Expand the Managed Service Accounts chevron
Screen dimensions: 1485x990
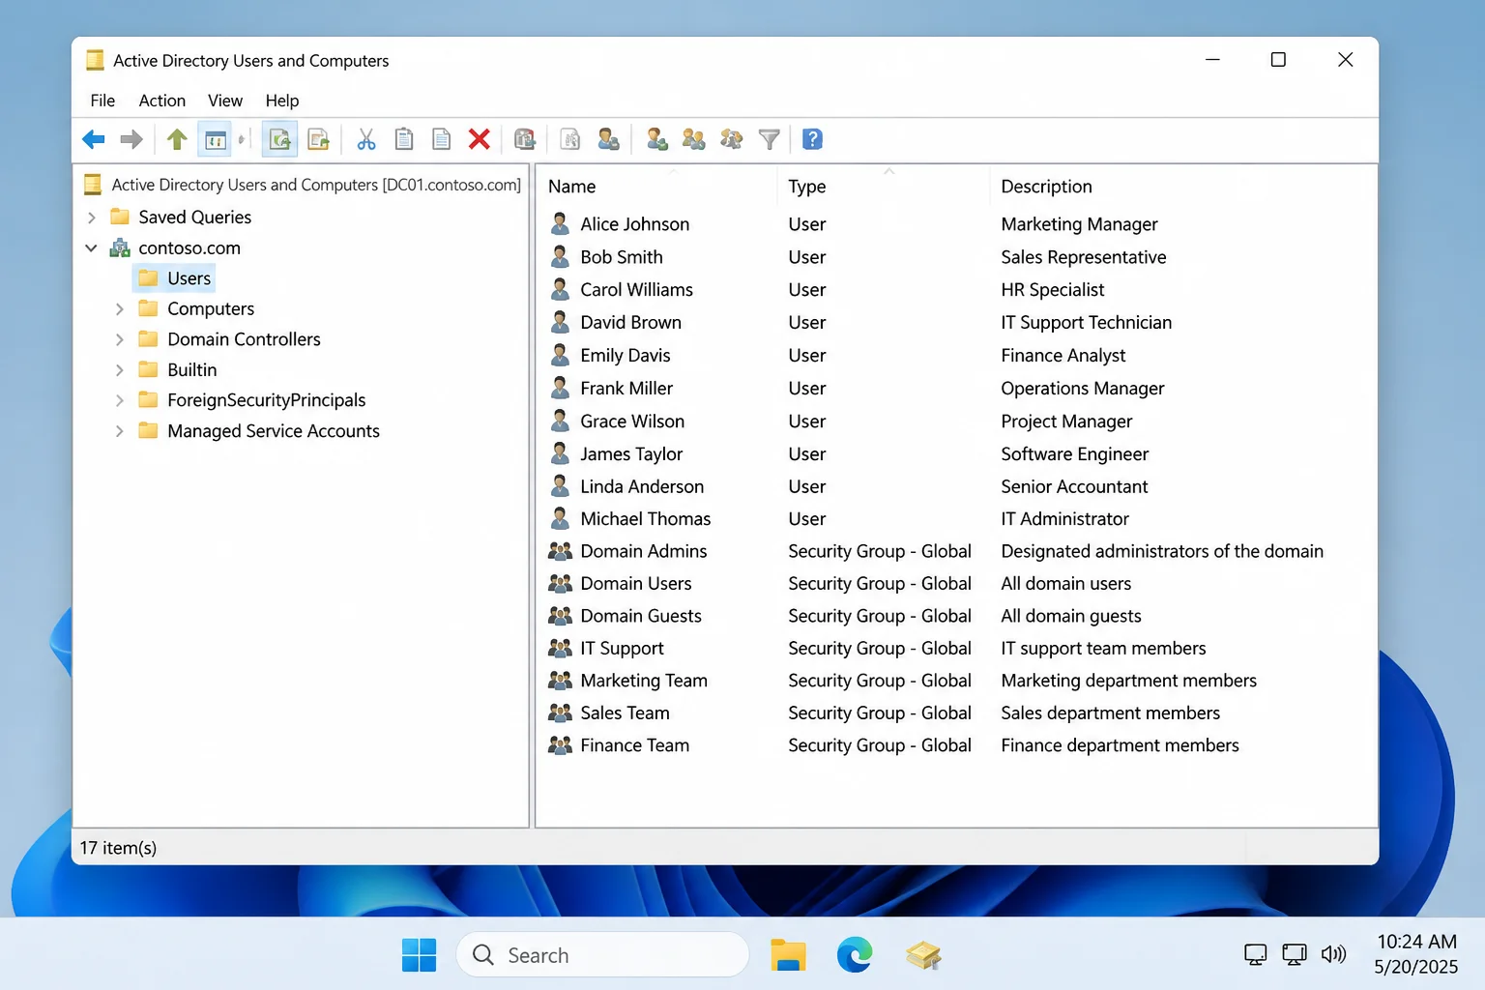click(120, 431)
